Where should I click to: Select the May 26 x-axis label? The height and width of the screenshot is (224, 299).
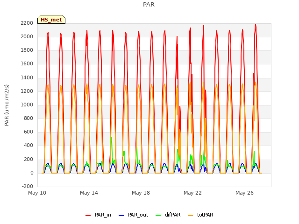[245, 193]
